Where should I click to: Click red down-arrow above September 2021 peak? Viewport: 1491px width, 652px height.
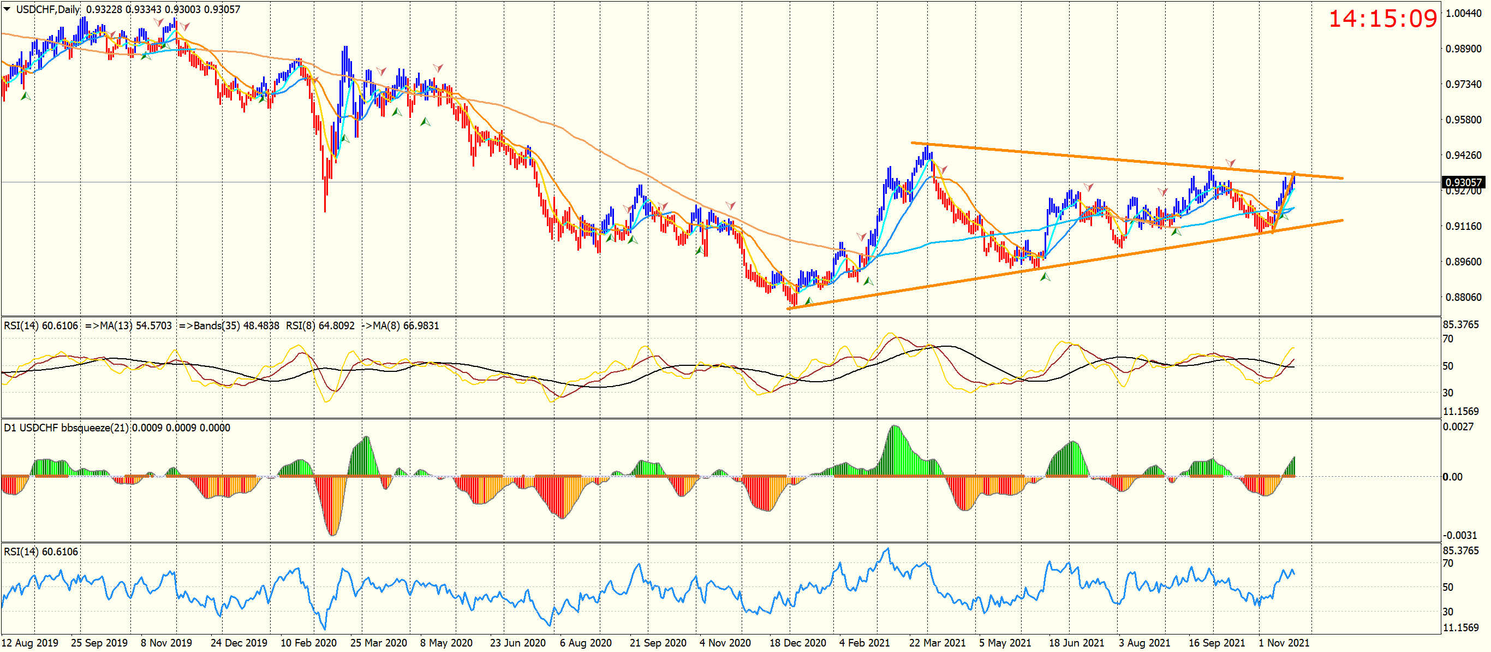(x=1231, y=163)
